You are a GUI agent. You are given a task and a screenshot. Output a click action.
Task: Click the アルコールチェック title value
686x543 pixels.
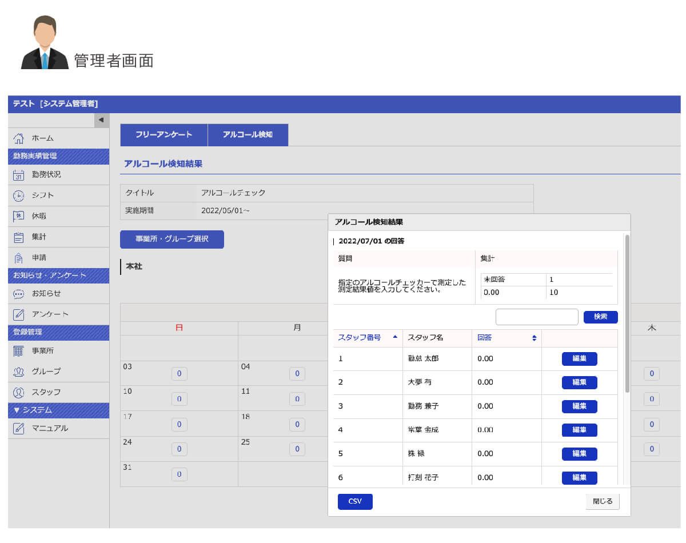233,193
